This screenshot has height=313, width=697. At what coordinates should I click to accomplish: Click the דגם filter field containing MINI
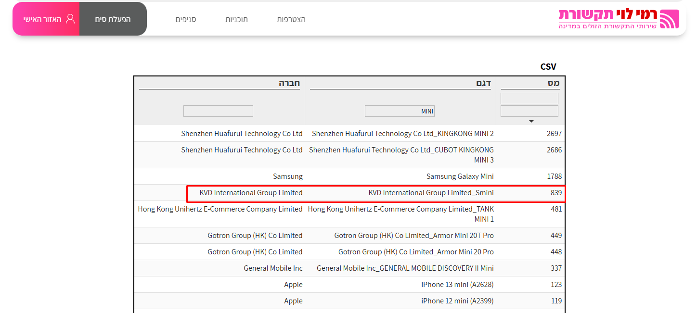[400, 111]
